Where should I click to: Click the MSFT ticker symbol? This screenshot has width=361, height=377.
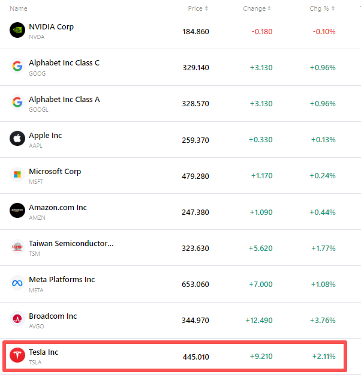click(36, 182)
